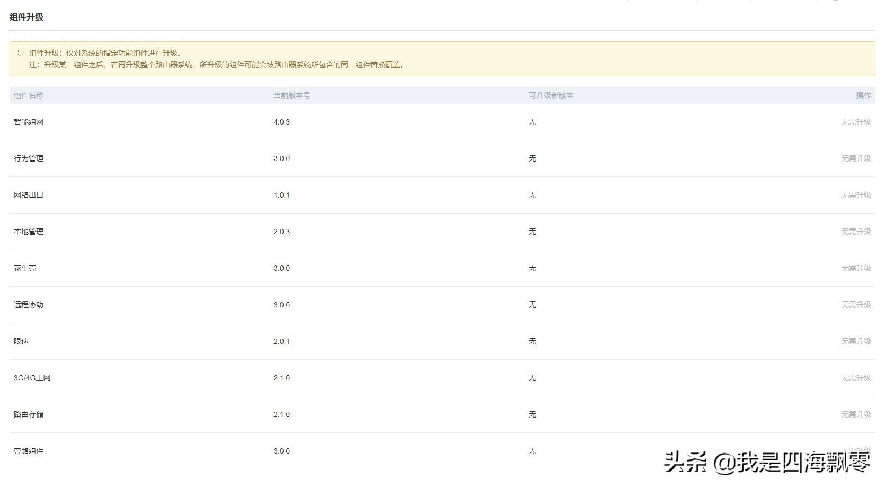Click 无需升级 beside 路由存储
Image resolution: width=885 pixels, height=488 pixels.
click(856, 414)
